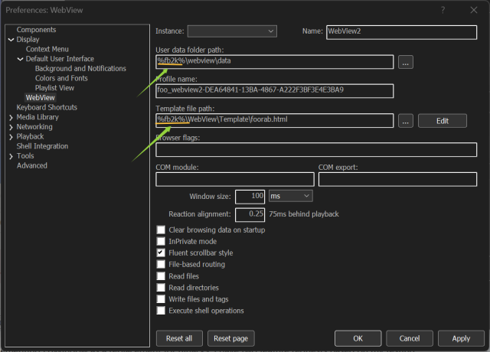Select Media Library tree label

click(38, 117)
